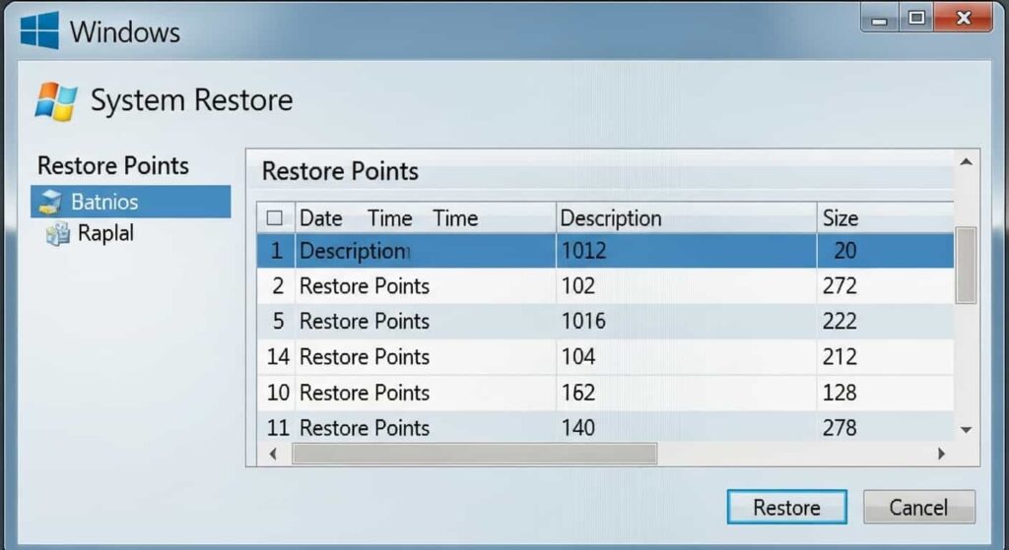Select restore point row number 11
The height and width of the screenshot is (550, 1009).
[x=605, y=427]
